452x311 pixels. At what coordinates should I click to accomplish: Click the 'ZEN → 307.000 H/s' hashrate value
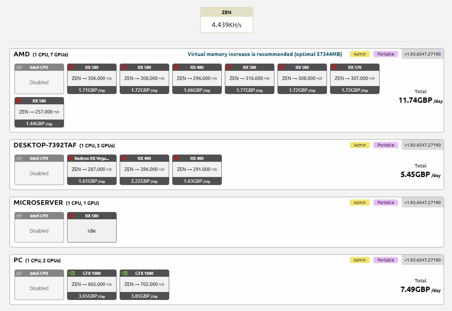point(354,78)
